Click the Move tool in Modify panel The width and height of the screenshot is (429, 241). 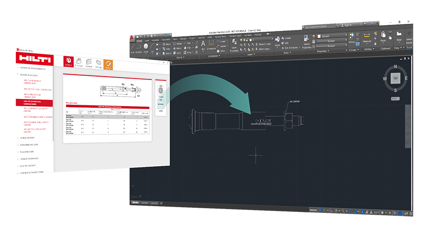[x=166, y=44]
